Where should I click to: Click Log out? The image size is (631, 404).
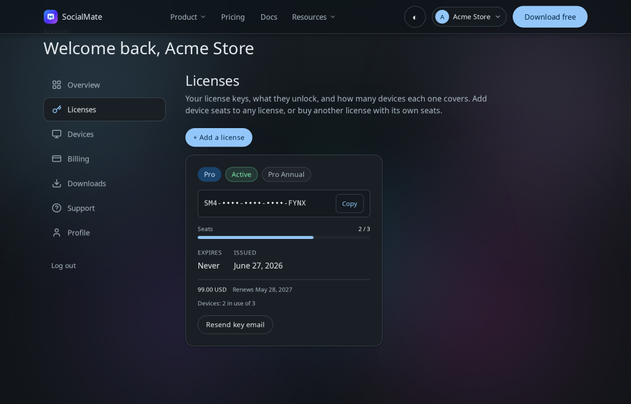pyautogui.click(x=63, y=265)
